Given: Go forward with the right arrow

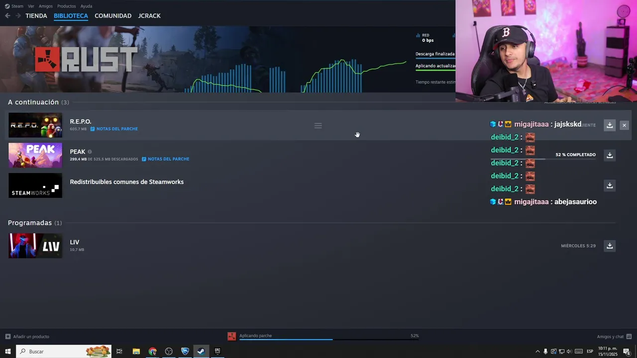Looking at the screenshot, I should (18, 16).
